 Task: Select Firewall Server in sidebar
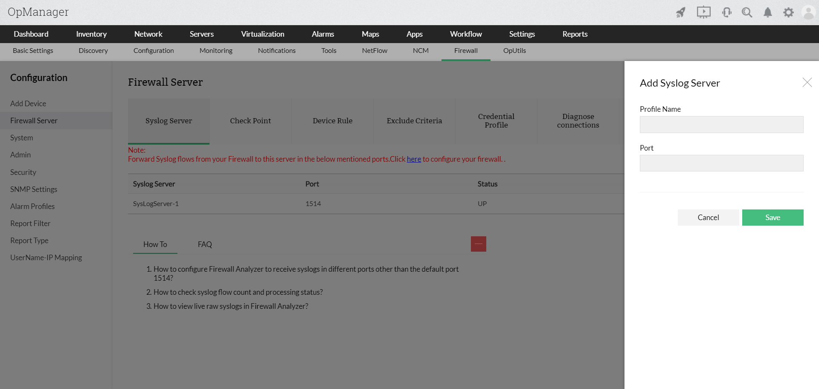pos(56,121)
